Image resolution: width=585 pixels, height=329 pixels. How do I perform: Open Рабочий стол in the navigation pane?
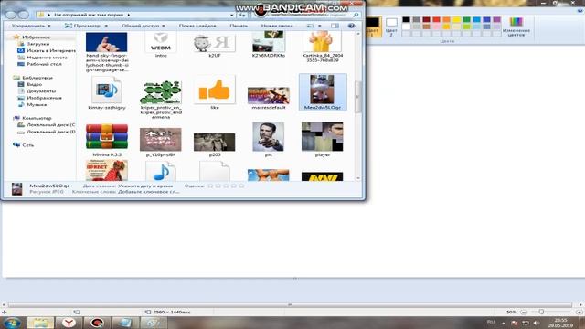pos(45,64)
